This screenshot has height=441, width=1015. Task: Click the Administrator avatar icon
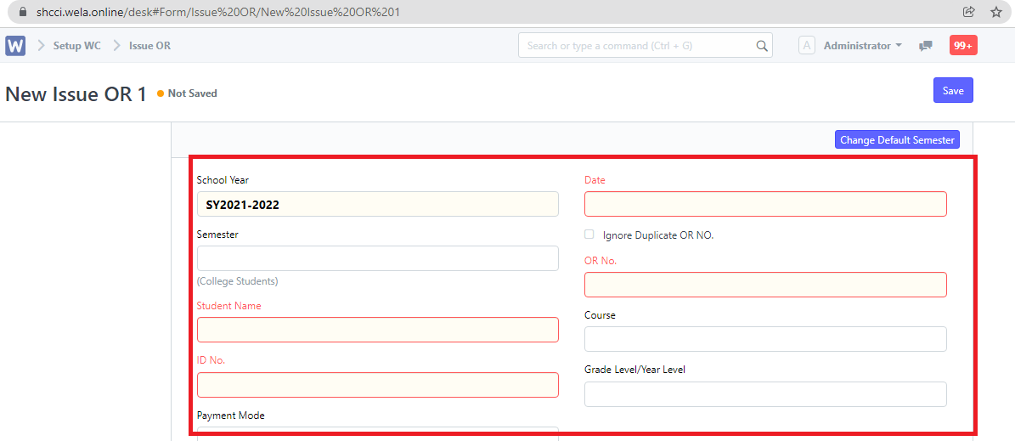coord(807,46)
